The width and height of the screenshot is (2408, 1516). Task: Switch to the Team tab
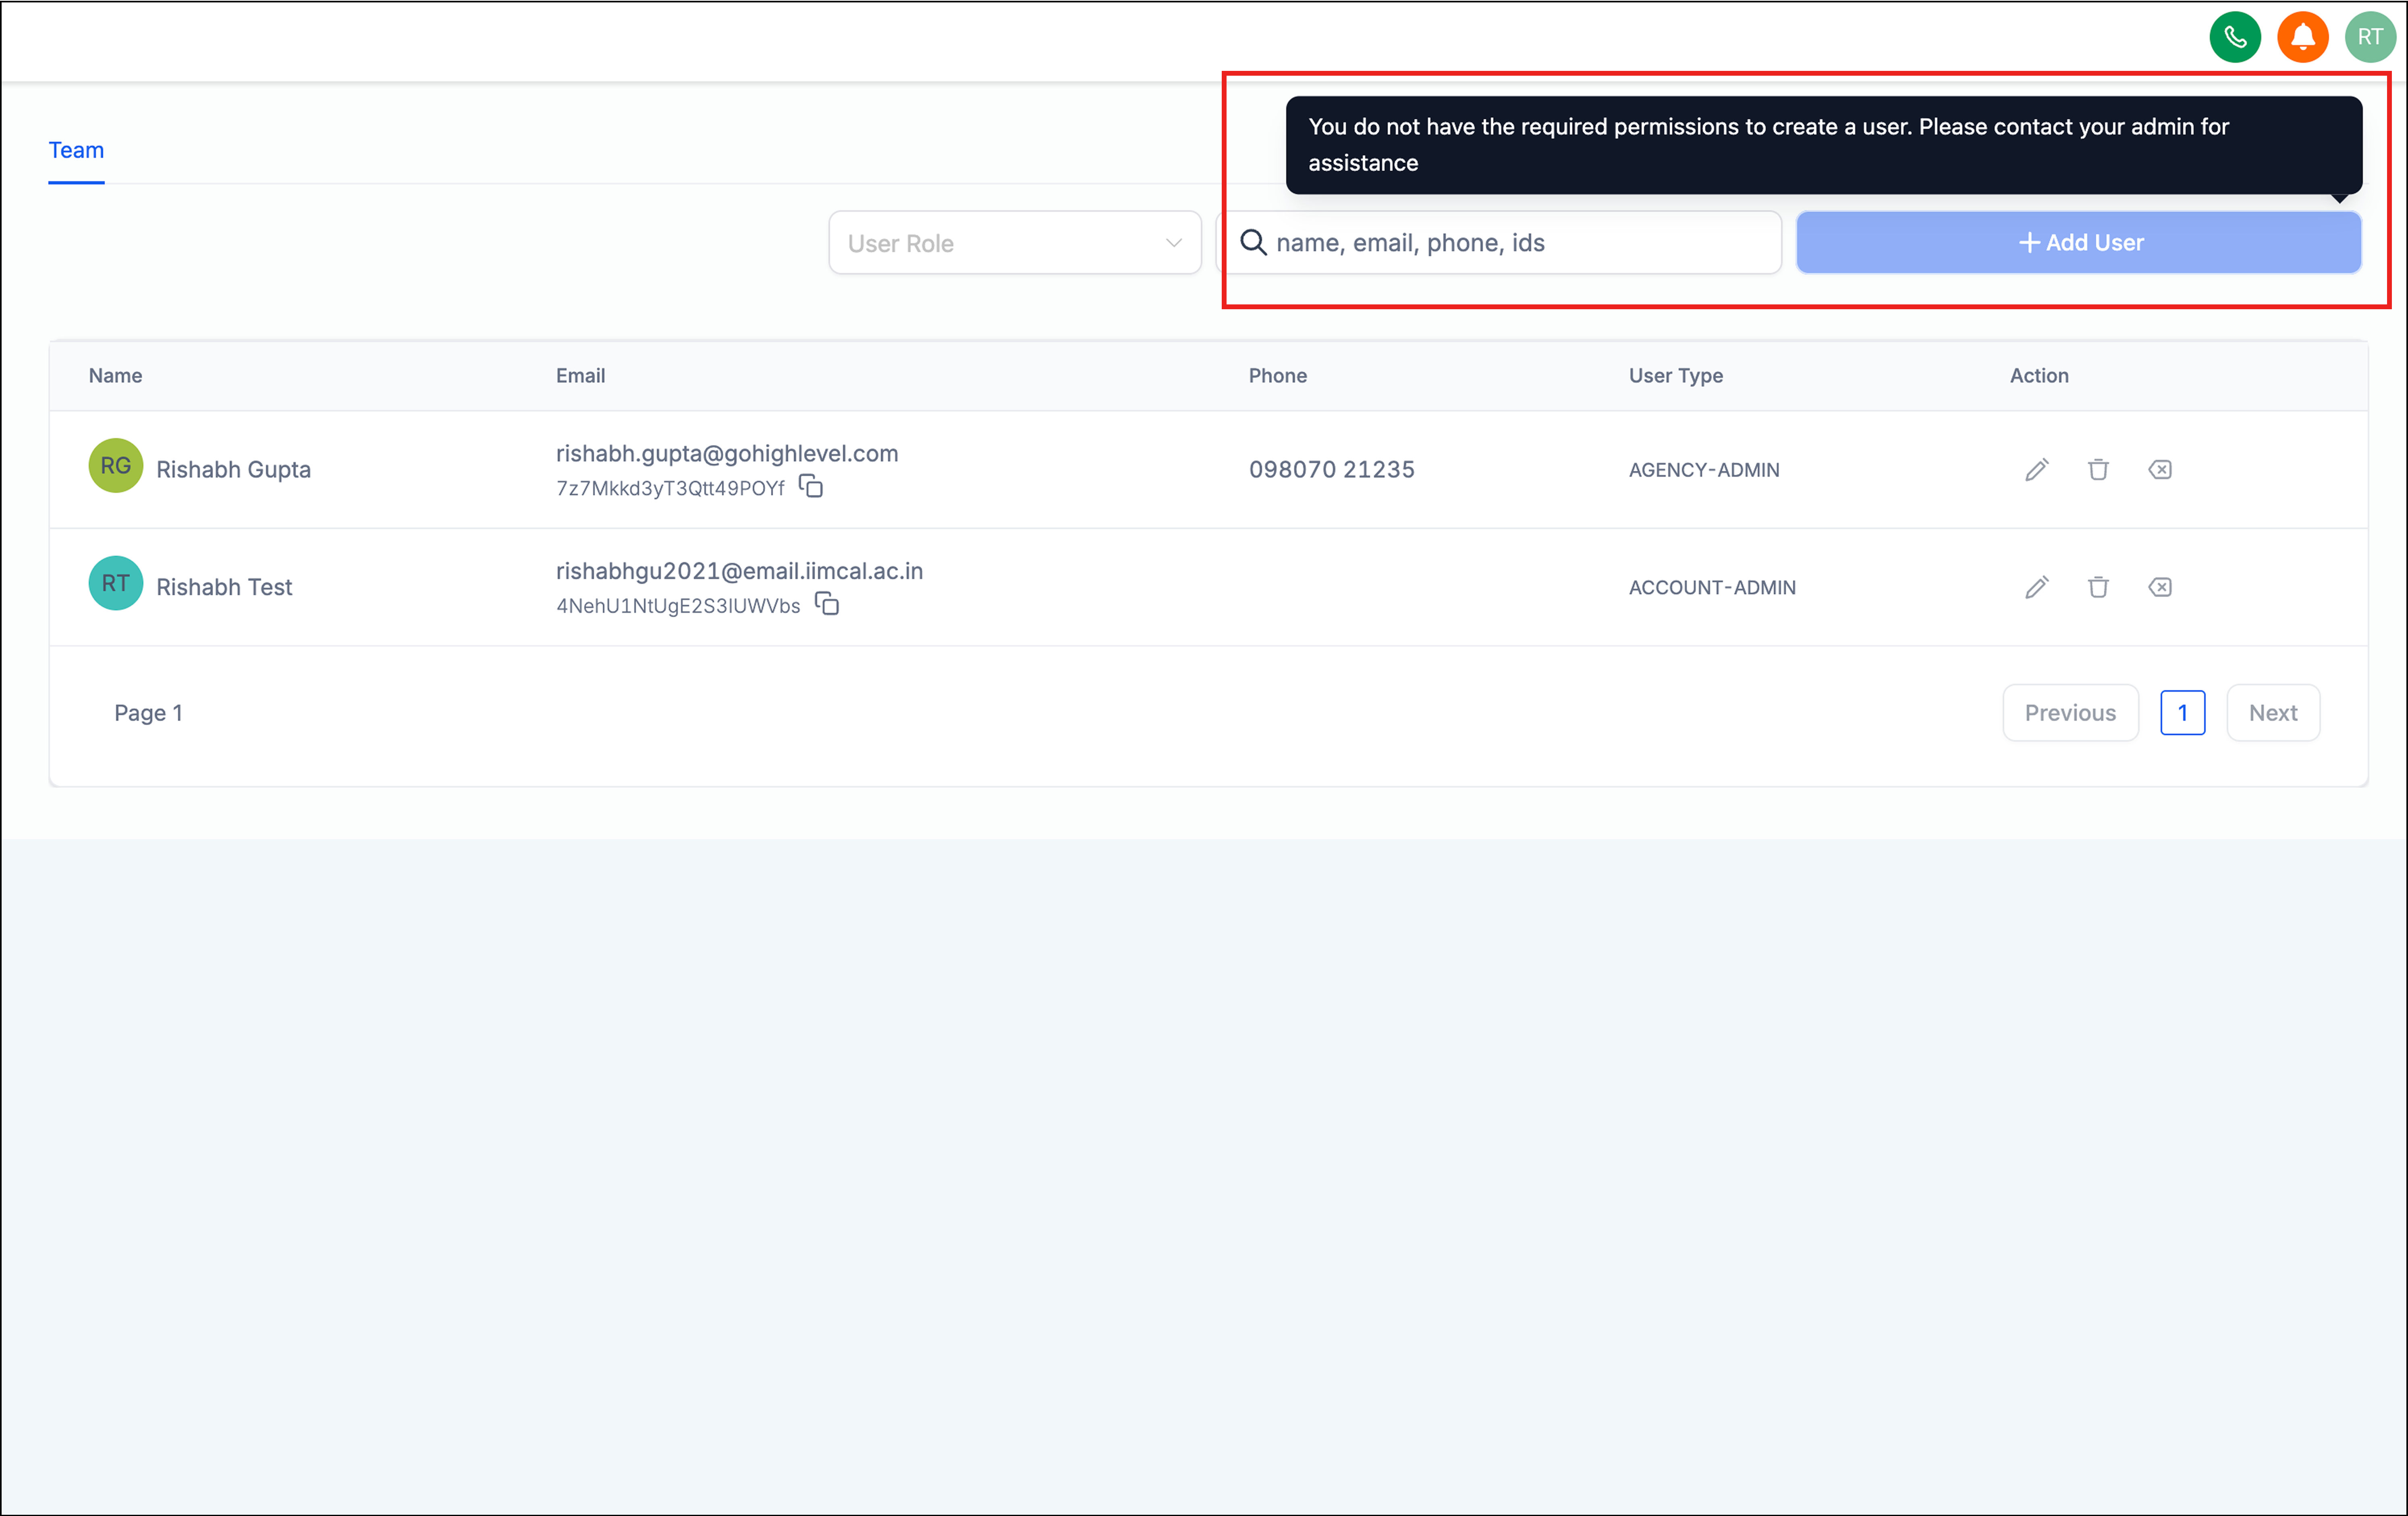click(x=76, y=150)
